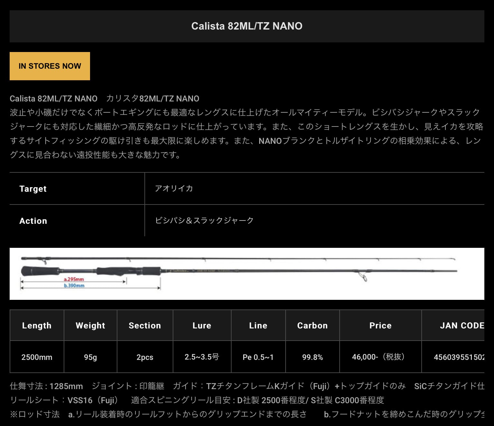Click the Line column header

(258, 326)
